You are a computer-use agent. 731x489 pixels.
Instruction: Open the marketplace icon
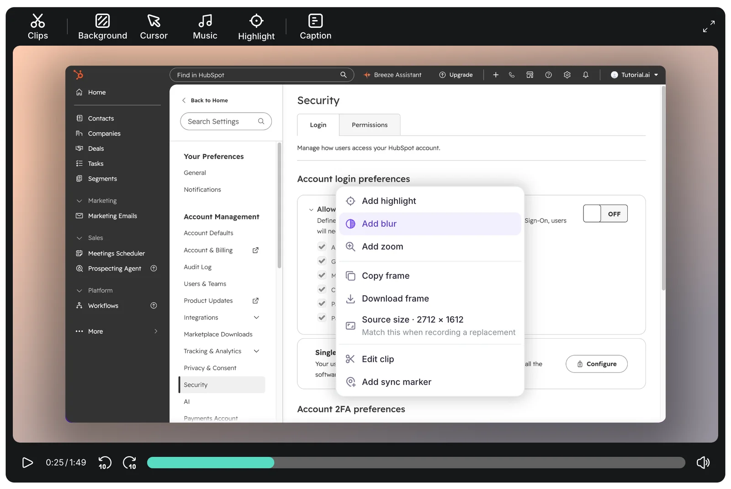pyautogui.click(x=530, y=75)
